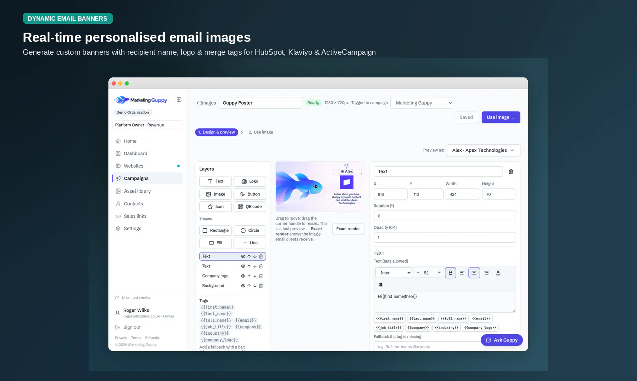Toggle bold formatting
Screen dimensions: 637x381
(x=450, y=273)
